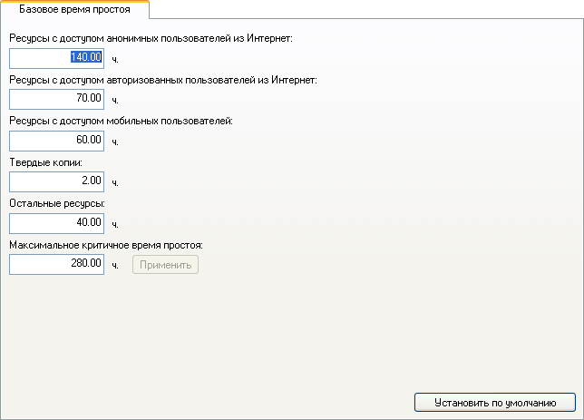Click the Твердые копии label
This screenshot has height=420, width=584.
(x=46, y=163)
